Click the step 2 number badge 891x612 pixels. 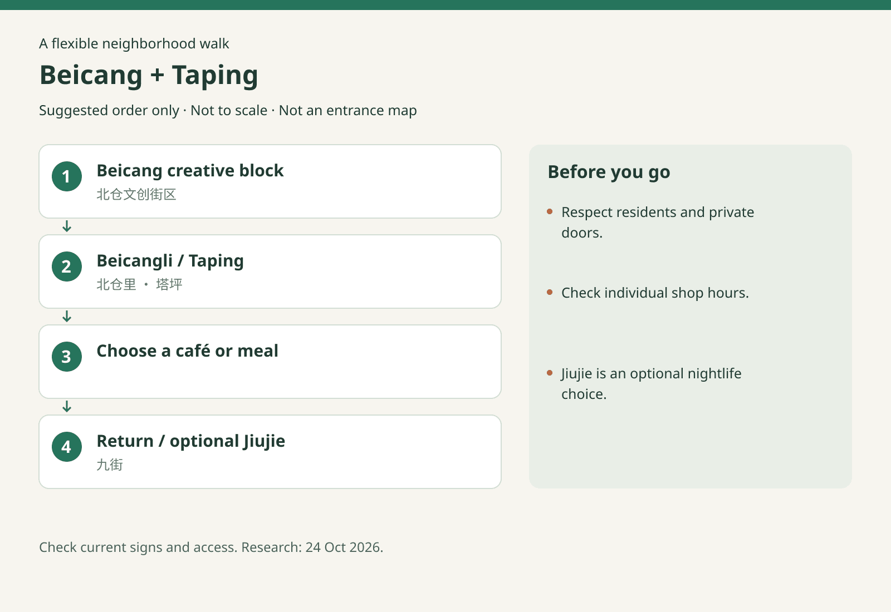[x=67, y=266]
